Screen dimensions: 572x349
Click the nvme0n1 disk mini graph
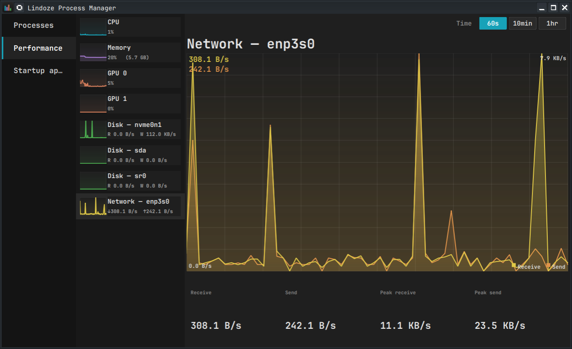point(93,129)
